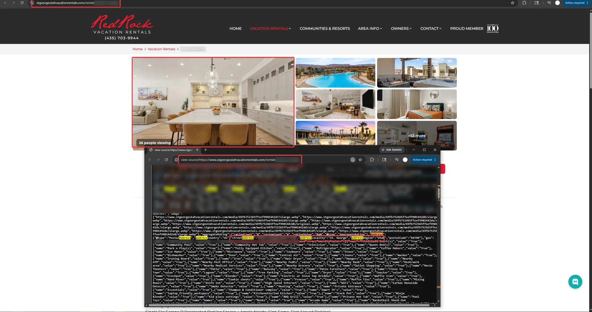Open a new tab with plus icon

pos(205,150)
